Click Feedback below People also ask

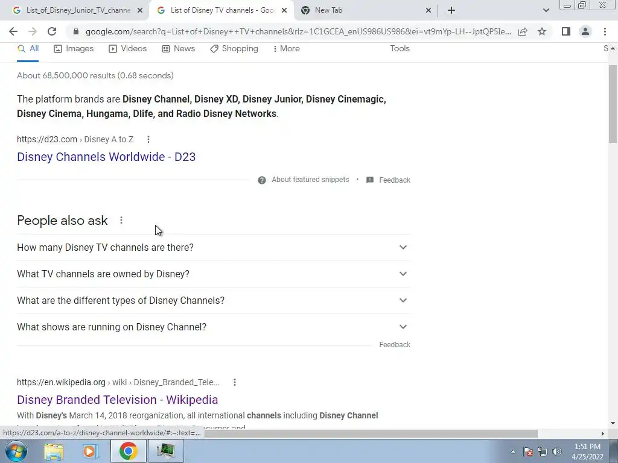pos(395,344)
